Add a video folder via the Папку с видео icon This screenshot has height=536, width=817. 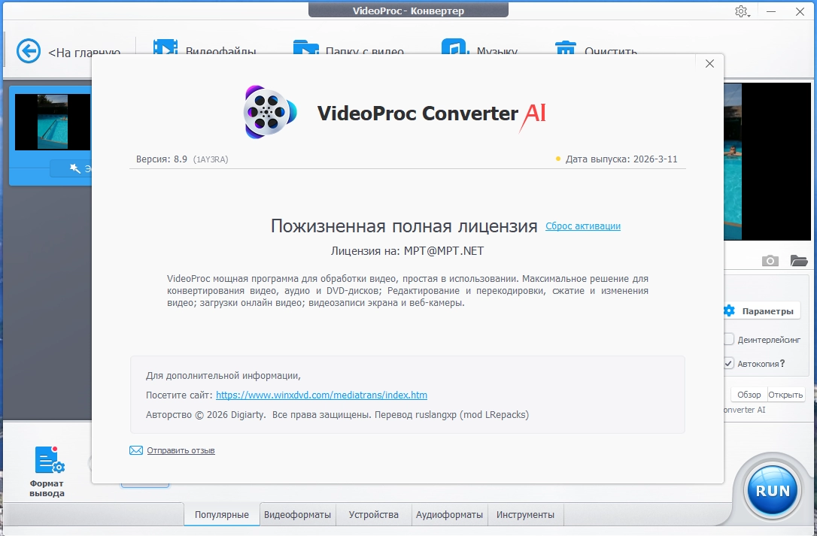(306, 47)
